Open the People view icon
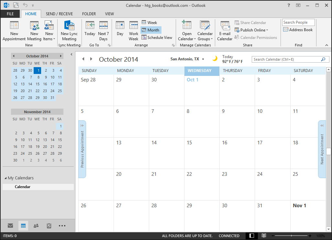Image resolution: width=332 pixels, height=240 pixels. click(x=36, y=225)
